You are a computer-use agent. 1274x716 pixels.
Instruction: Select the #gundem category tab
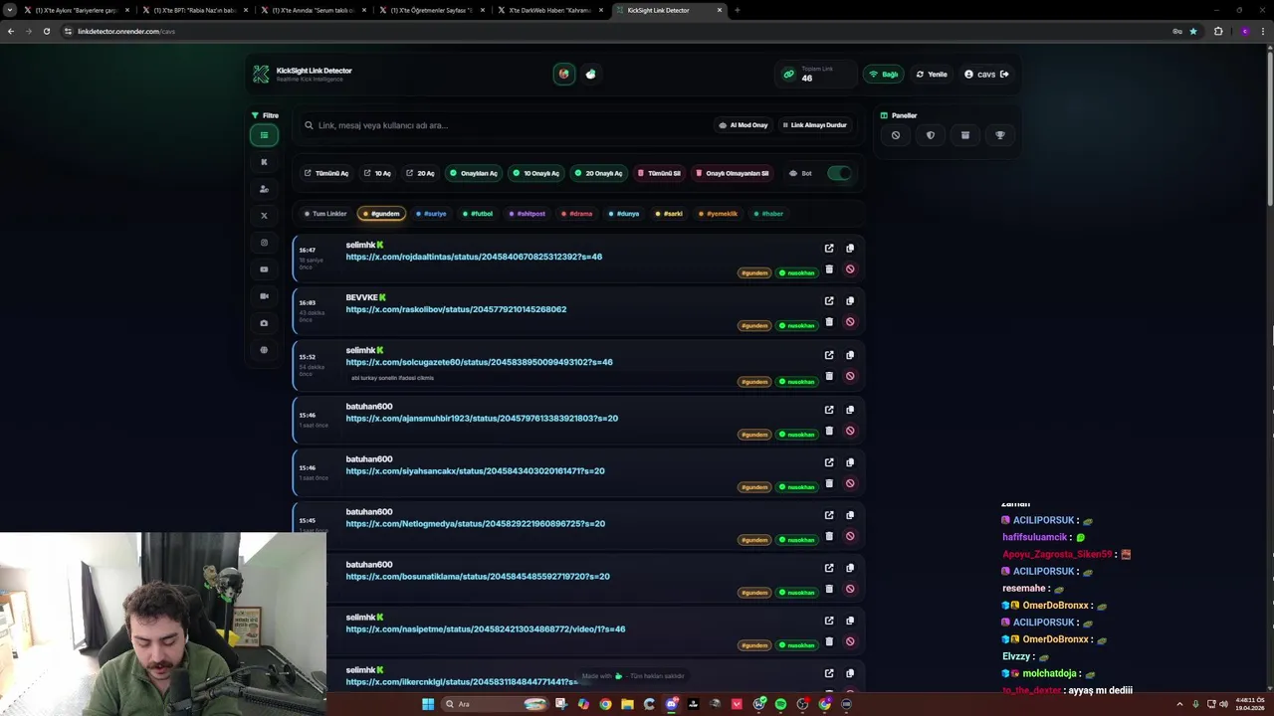tap(381, 214)
